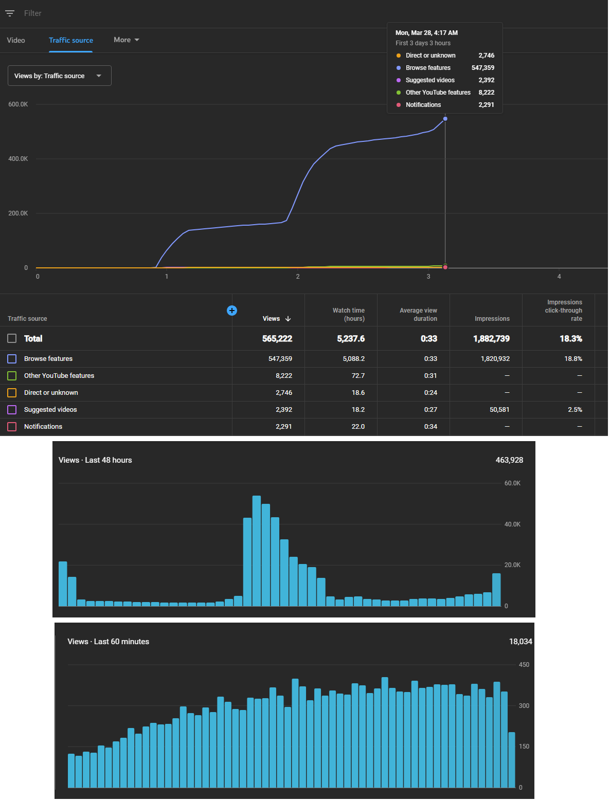
Task: Open the Views by: Traffic source dropdown
Action: click(x=60, y=76)
